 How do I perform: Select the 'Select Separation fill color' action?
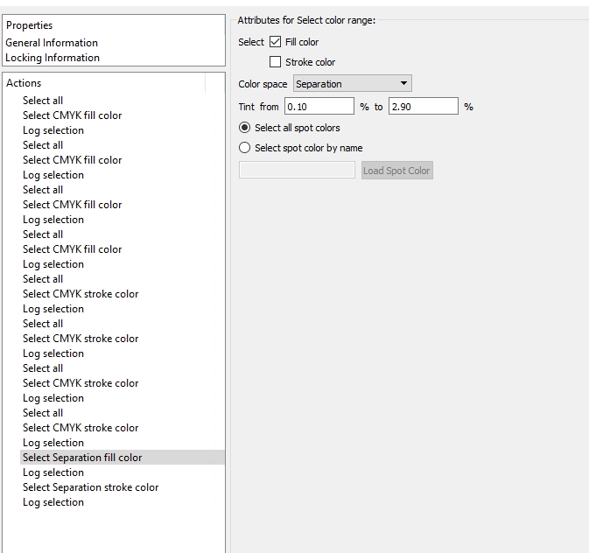pyautogui.click(x=82, y=458)
